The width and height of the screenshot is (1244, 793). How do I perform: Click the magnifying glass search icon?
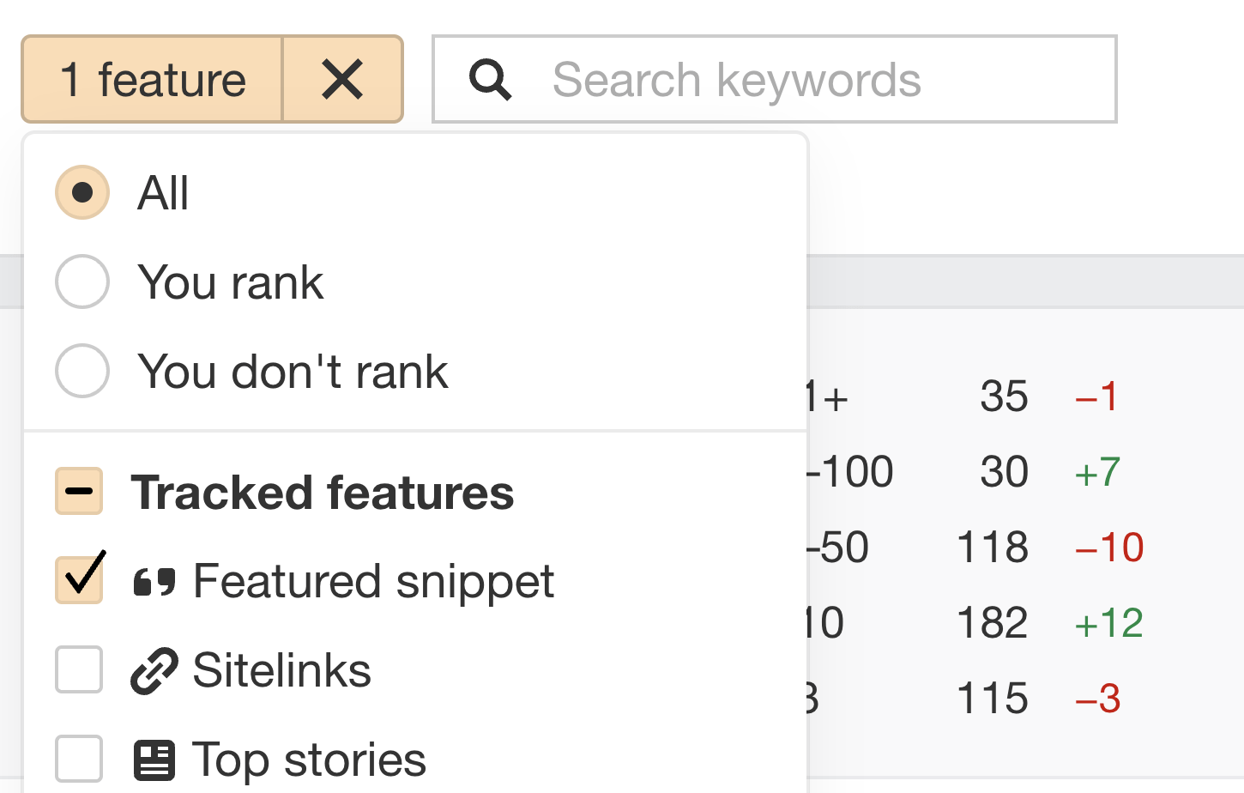(489, 79)
